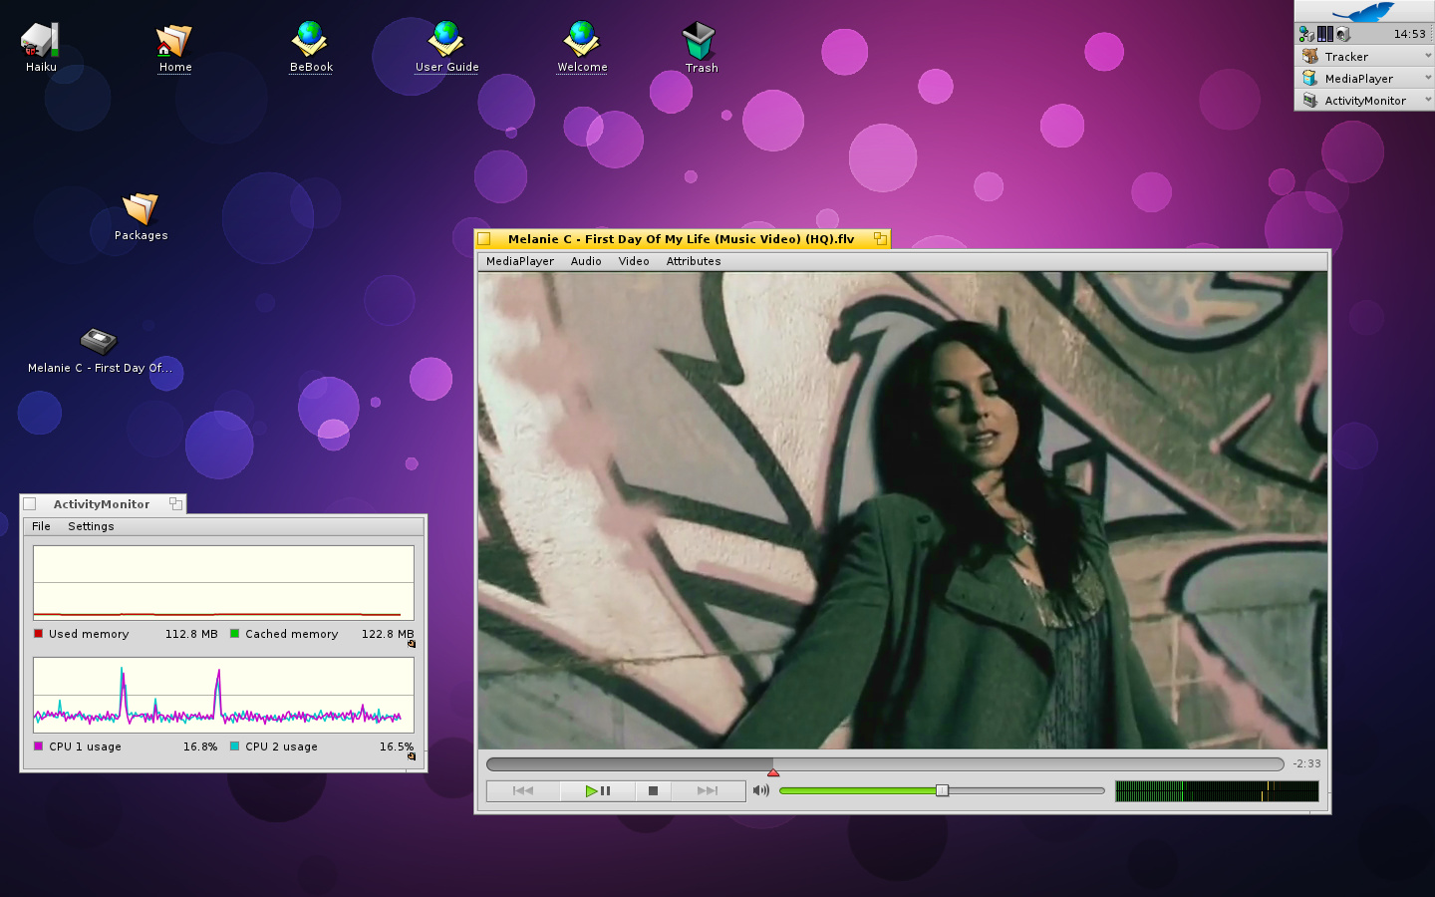The image size is (1435, 897).
Task: Click the CPU 2 usage value 16.5%
Action: (397, 747)
